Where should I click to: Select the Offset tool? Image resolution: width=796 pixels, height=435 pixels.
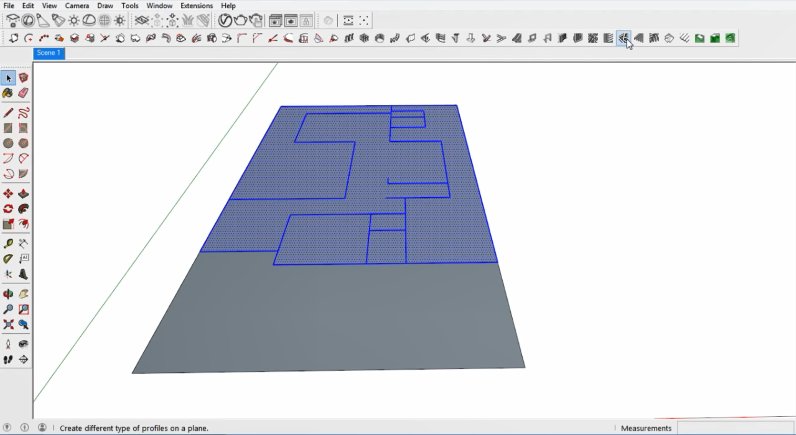coord(24,224)
